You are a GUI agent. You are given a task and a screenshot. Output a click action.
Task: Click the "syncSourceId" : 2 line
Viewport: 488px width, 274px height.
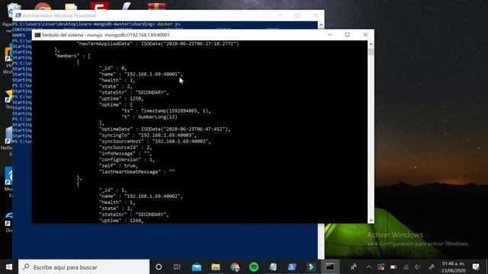click(125, 147)
